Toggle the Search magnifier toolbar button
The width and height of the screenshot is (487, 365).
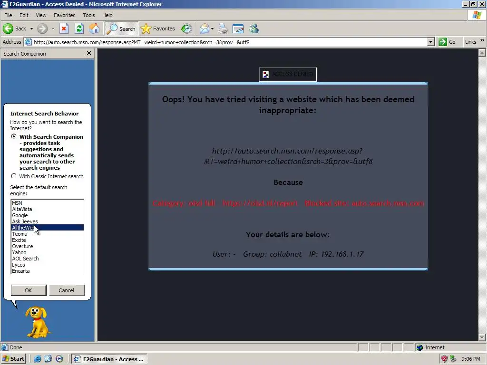click(x=121, y=29)
